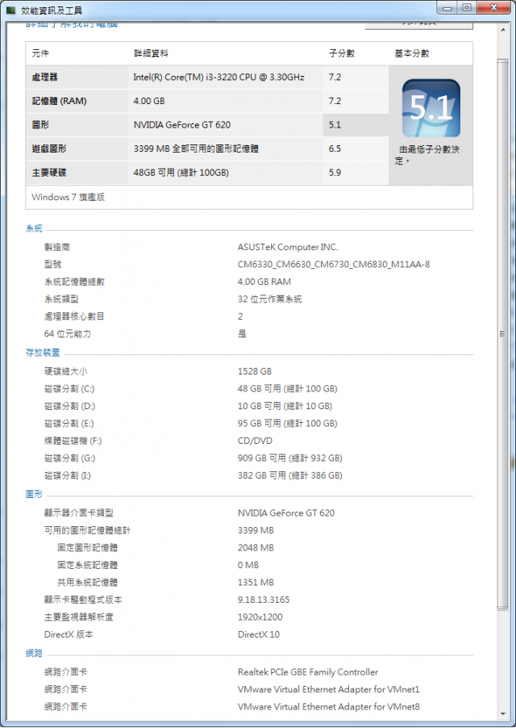The width and height of the screenshot is (516, 728).
Task: Select the 主要硬碟 row label
Action: pos(49,173)
